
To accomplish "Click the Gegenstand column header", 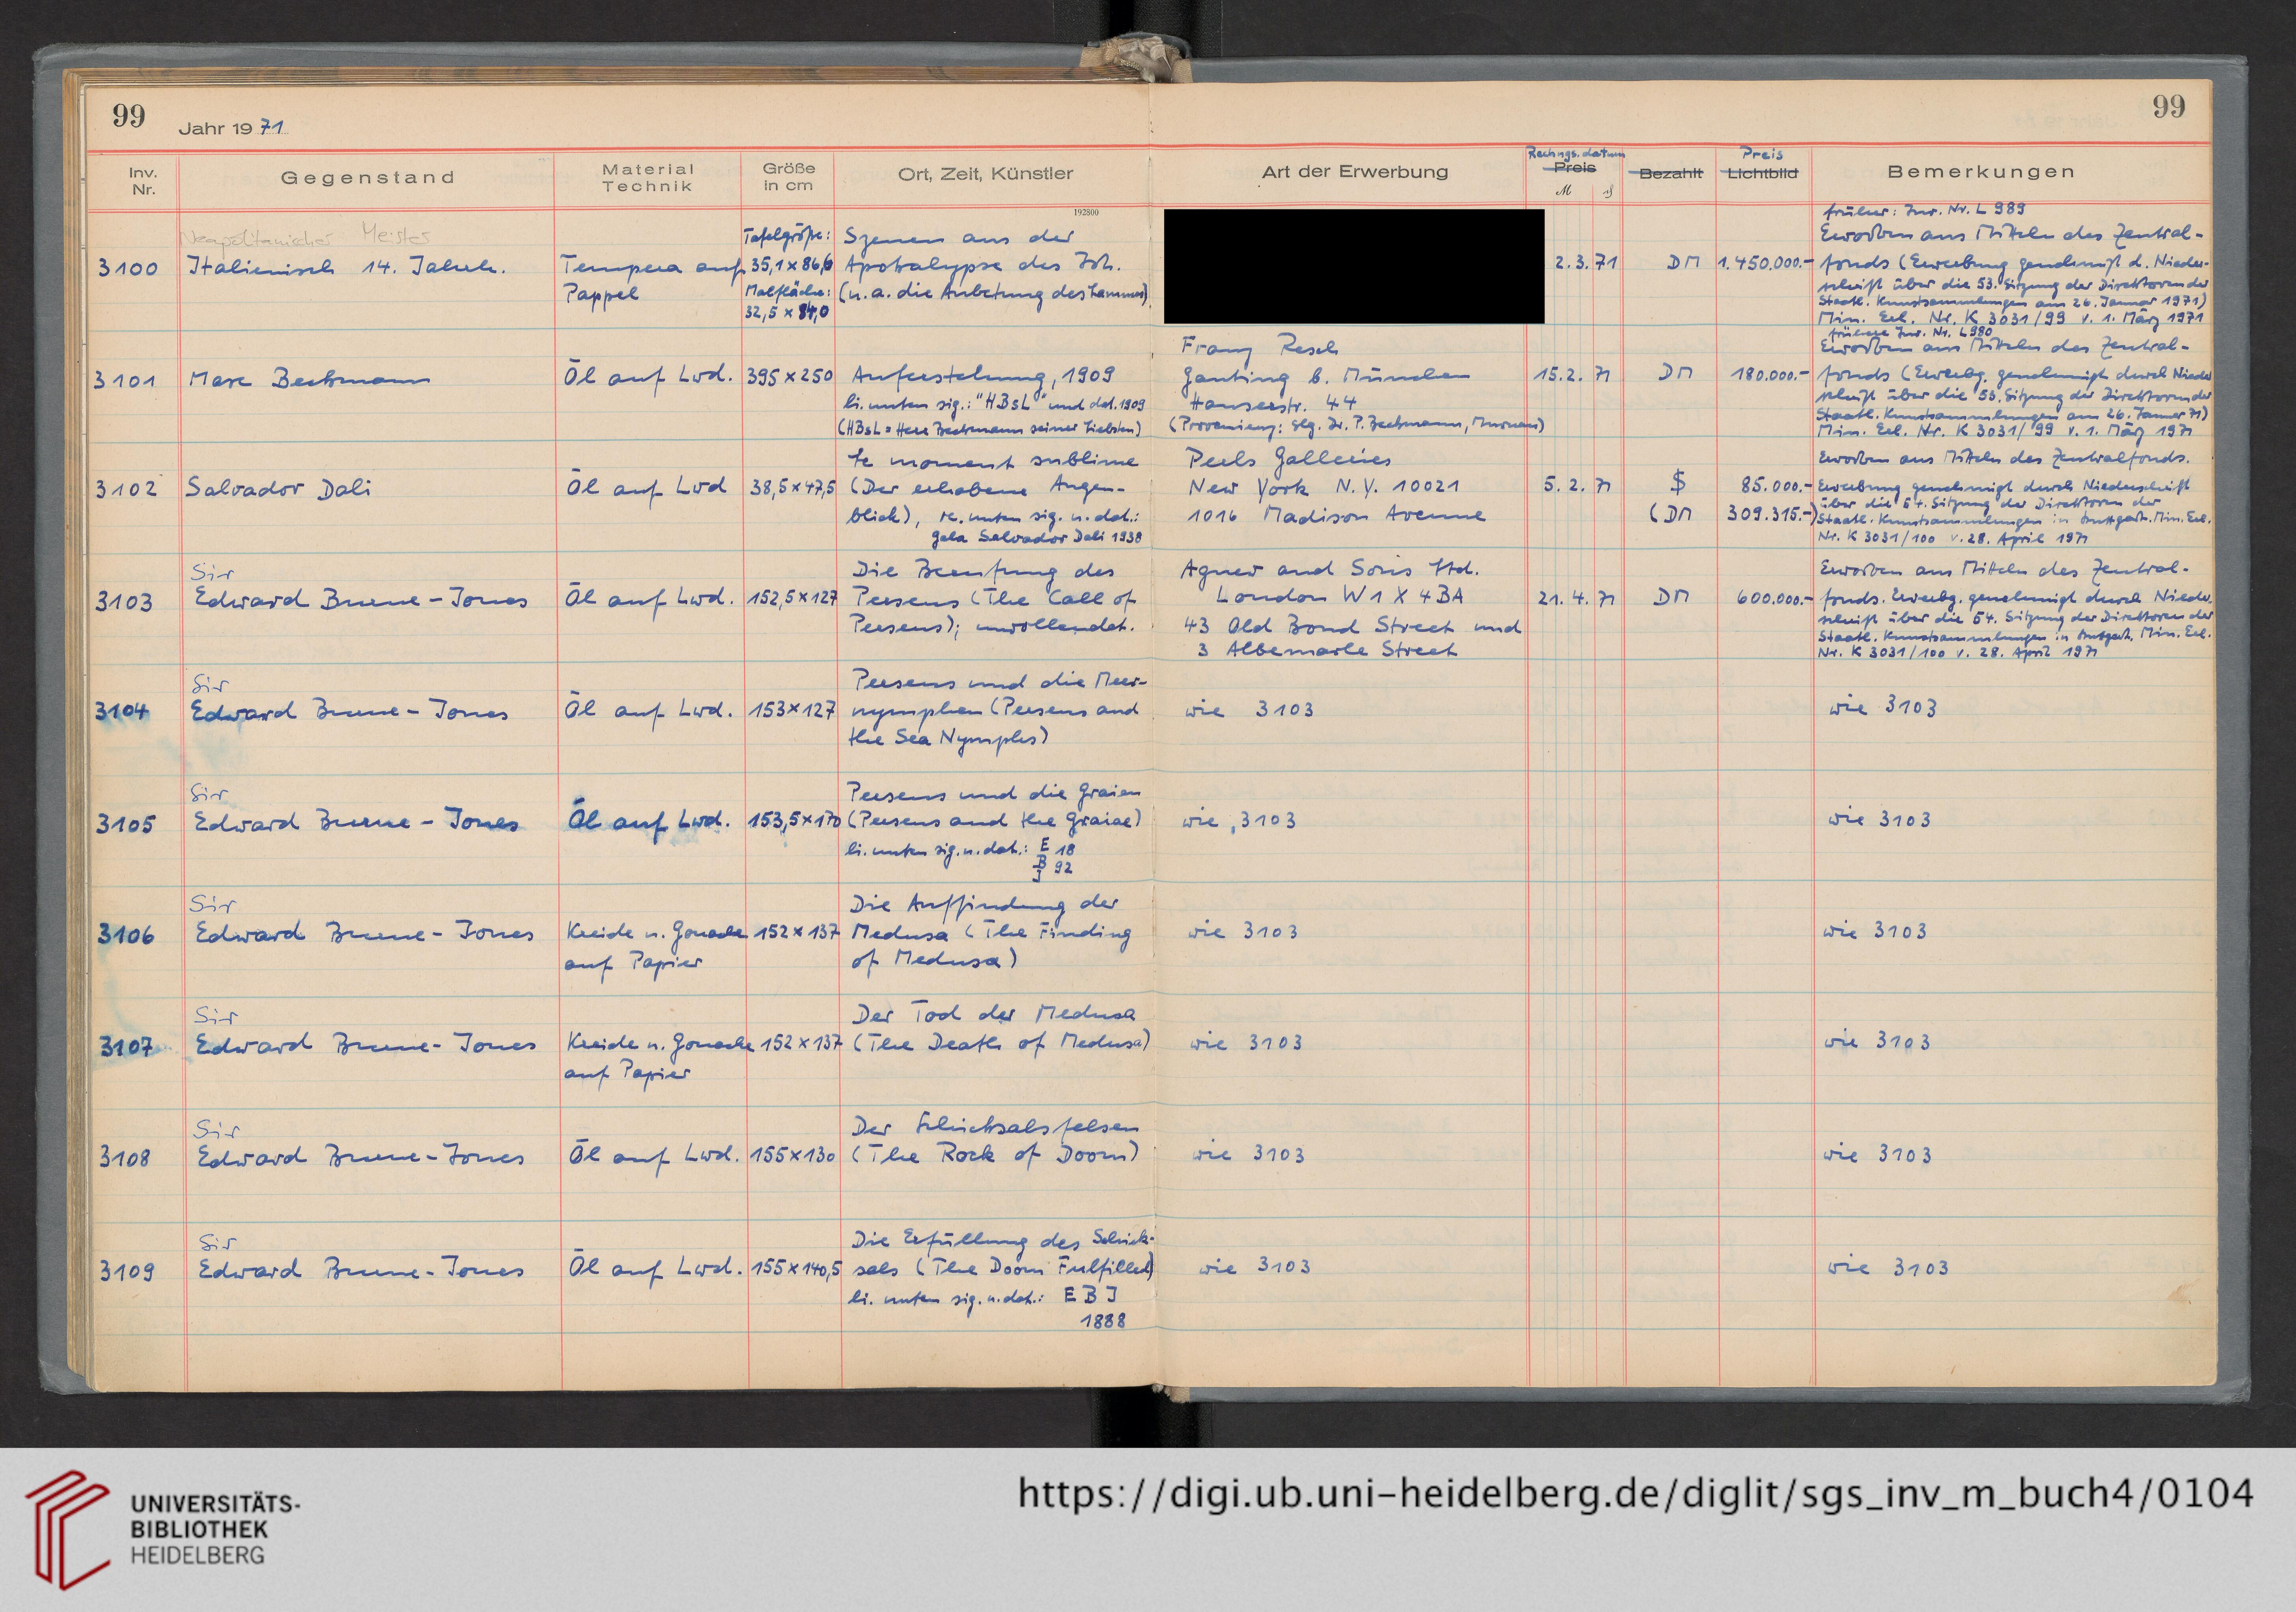I will [367, 177].
